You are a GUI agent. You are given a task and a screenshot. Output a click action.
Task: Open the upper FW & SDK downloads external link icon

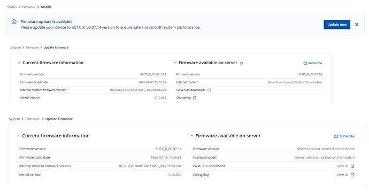coord(209,90)
